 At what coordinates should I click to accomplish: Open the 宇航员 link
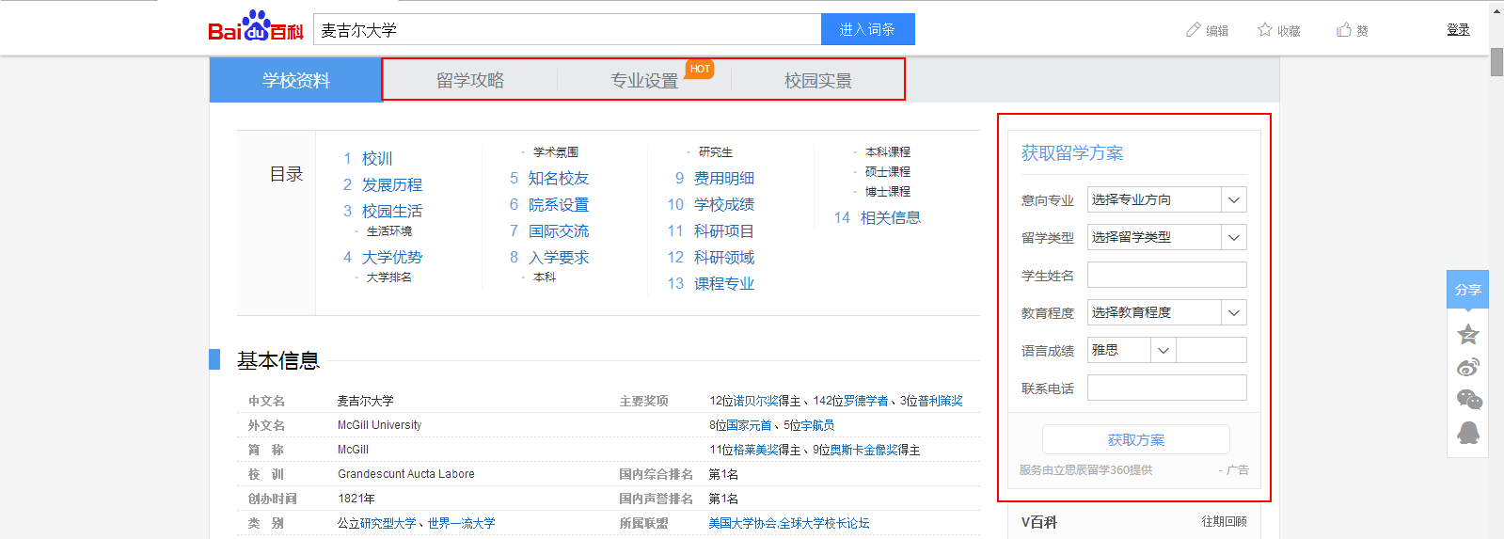tap(817, 425)
